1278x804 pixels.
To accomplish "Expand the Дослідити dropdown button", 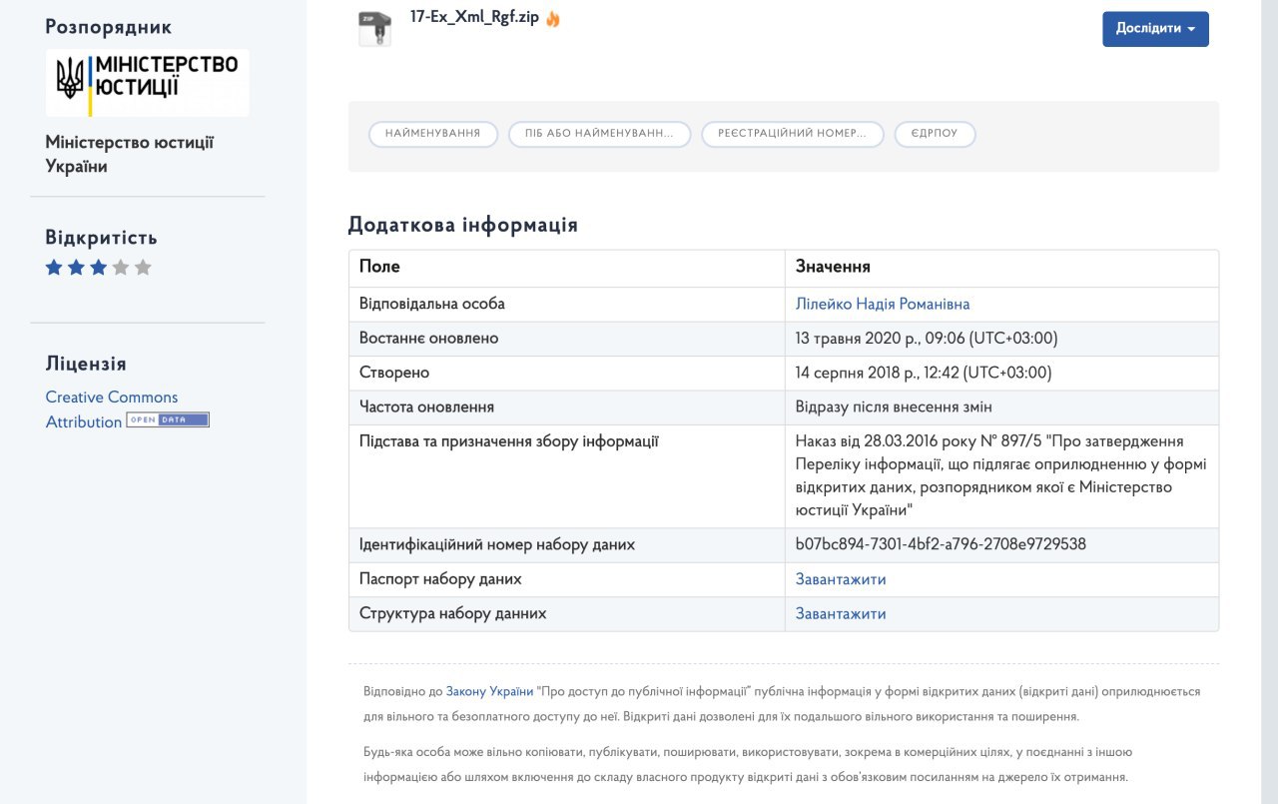I will [x=1155, y=29].
